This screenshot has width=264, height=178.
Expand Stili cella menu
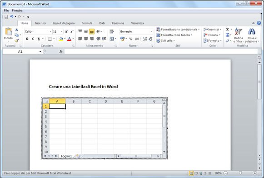(x=165, y=40)
